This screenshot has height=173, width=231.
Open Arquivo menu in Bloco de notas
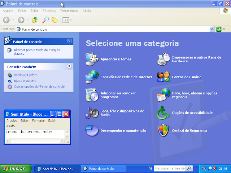click(x=12, y=121)
